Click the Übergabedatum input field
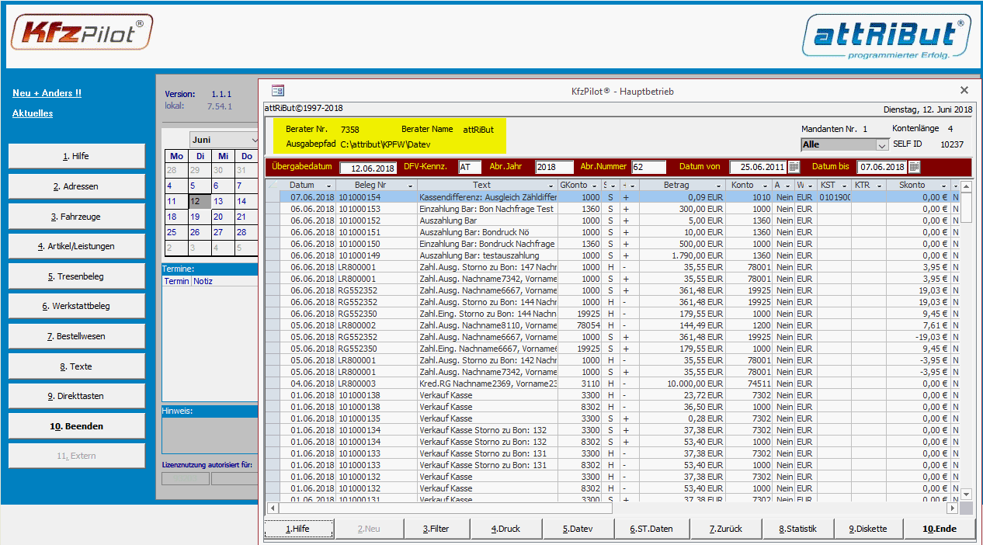The width and height of the screenshot is (983, 545). [368, 168]
